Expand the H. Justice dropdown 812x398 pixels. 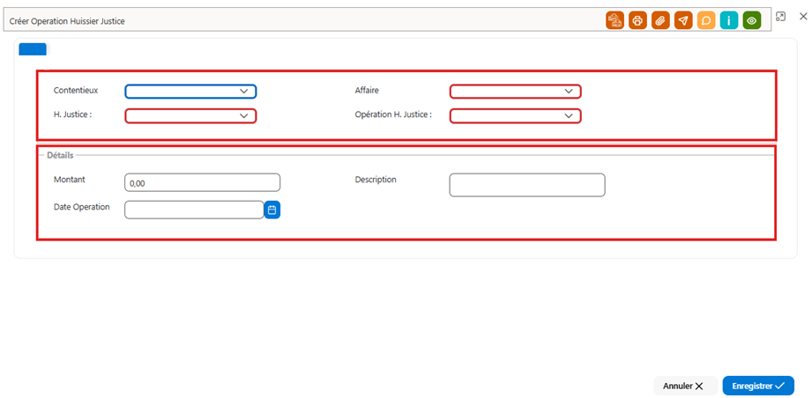click(190, 115)
